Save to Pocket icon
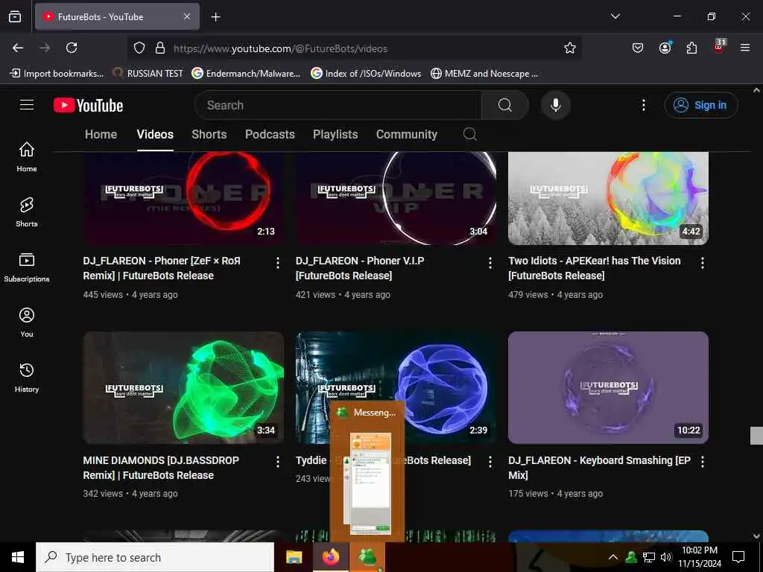Viewport: 763px width, 572px height. [638, 48]
